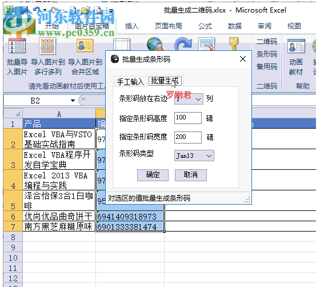Screen dimensions: 328x287
Task: Click the blue curved arrow ribbon icon
Action: pyautogui.click(x=183, y=44)
